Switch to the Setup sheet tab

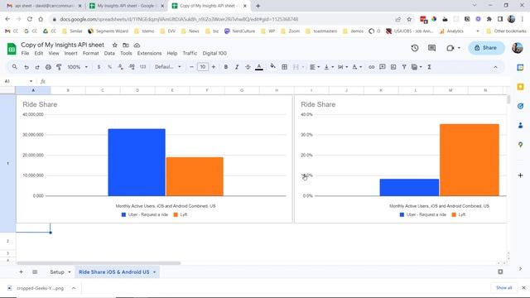tap(57, 272)
